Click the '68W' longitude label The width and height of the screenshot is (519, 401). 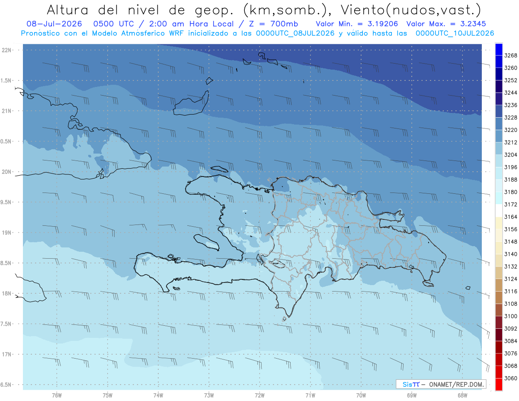point(462,395)
